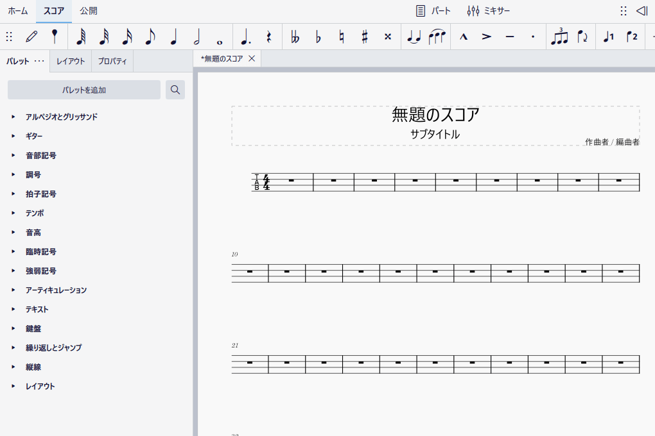Select the pencil note input tool
Screen dimensions: 655x436
pyautogui.click(x=31, y=37)
